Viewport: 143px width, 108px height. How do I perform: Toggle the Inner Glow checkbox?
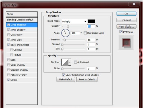point(8,40)
